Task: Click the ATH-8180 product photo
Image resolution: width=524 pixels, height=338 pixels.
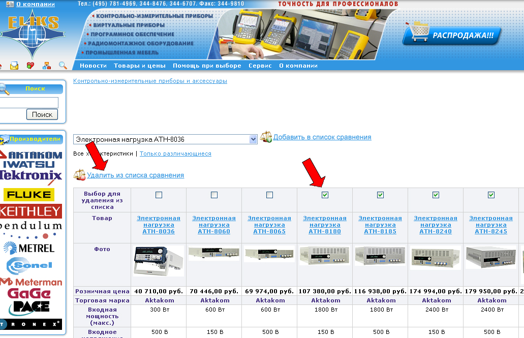Action: (325, 256)
